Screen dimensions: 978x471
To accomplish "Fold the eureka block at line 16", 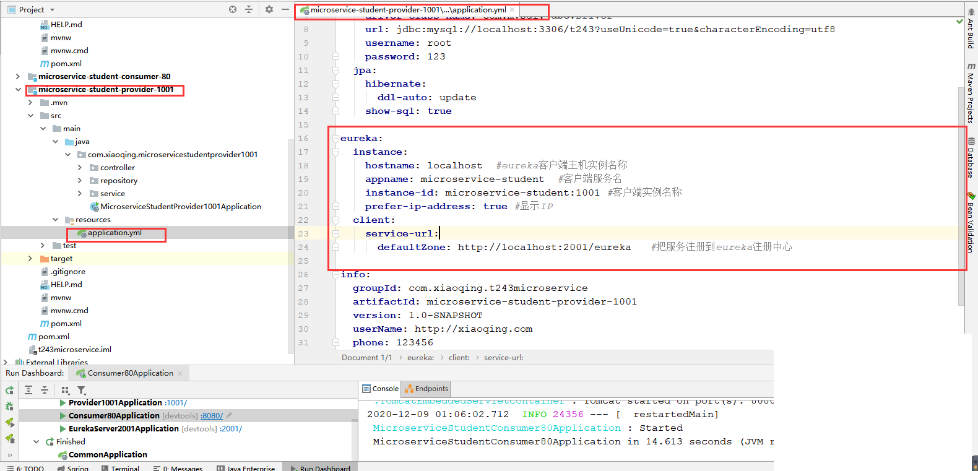I will [x=335, y=138].
